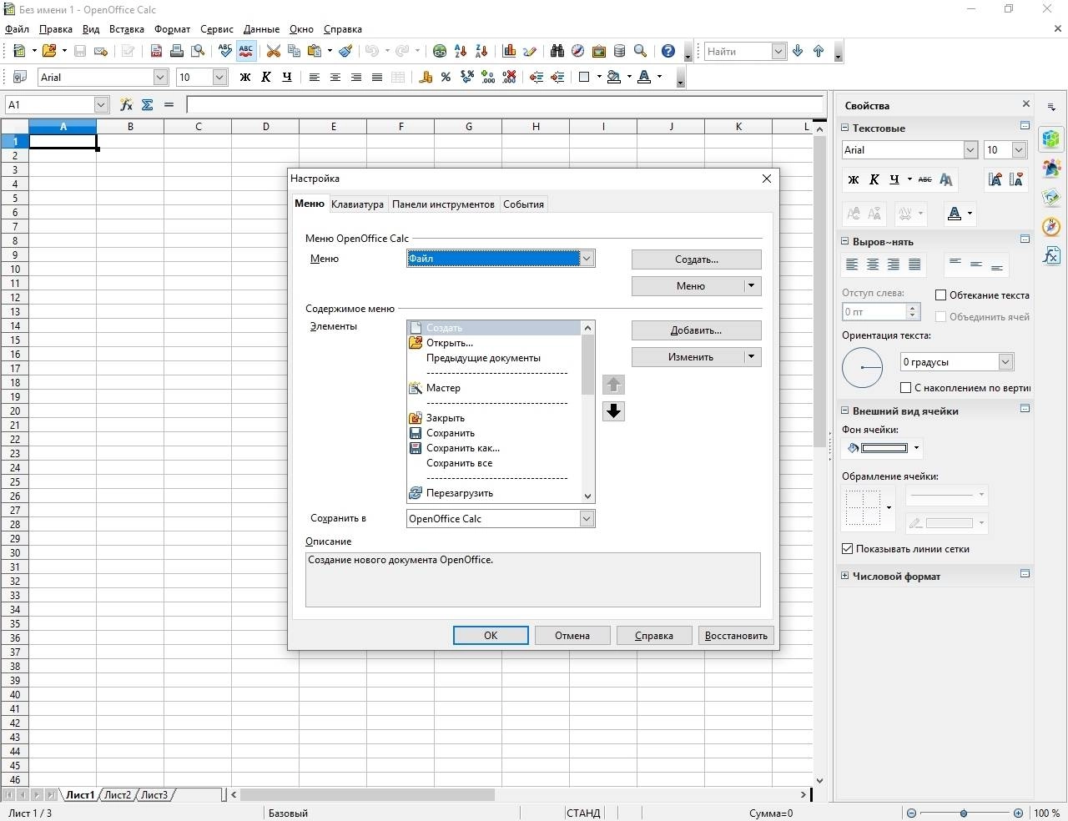Open font name dropdown in formatting toolbar
Viewport: 1068px width, 821px height.
pyautogui.click(x=160, y=77)
